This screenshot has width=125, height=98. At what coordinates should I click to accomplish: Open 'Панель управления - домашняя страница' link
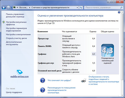click(15, 15)
